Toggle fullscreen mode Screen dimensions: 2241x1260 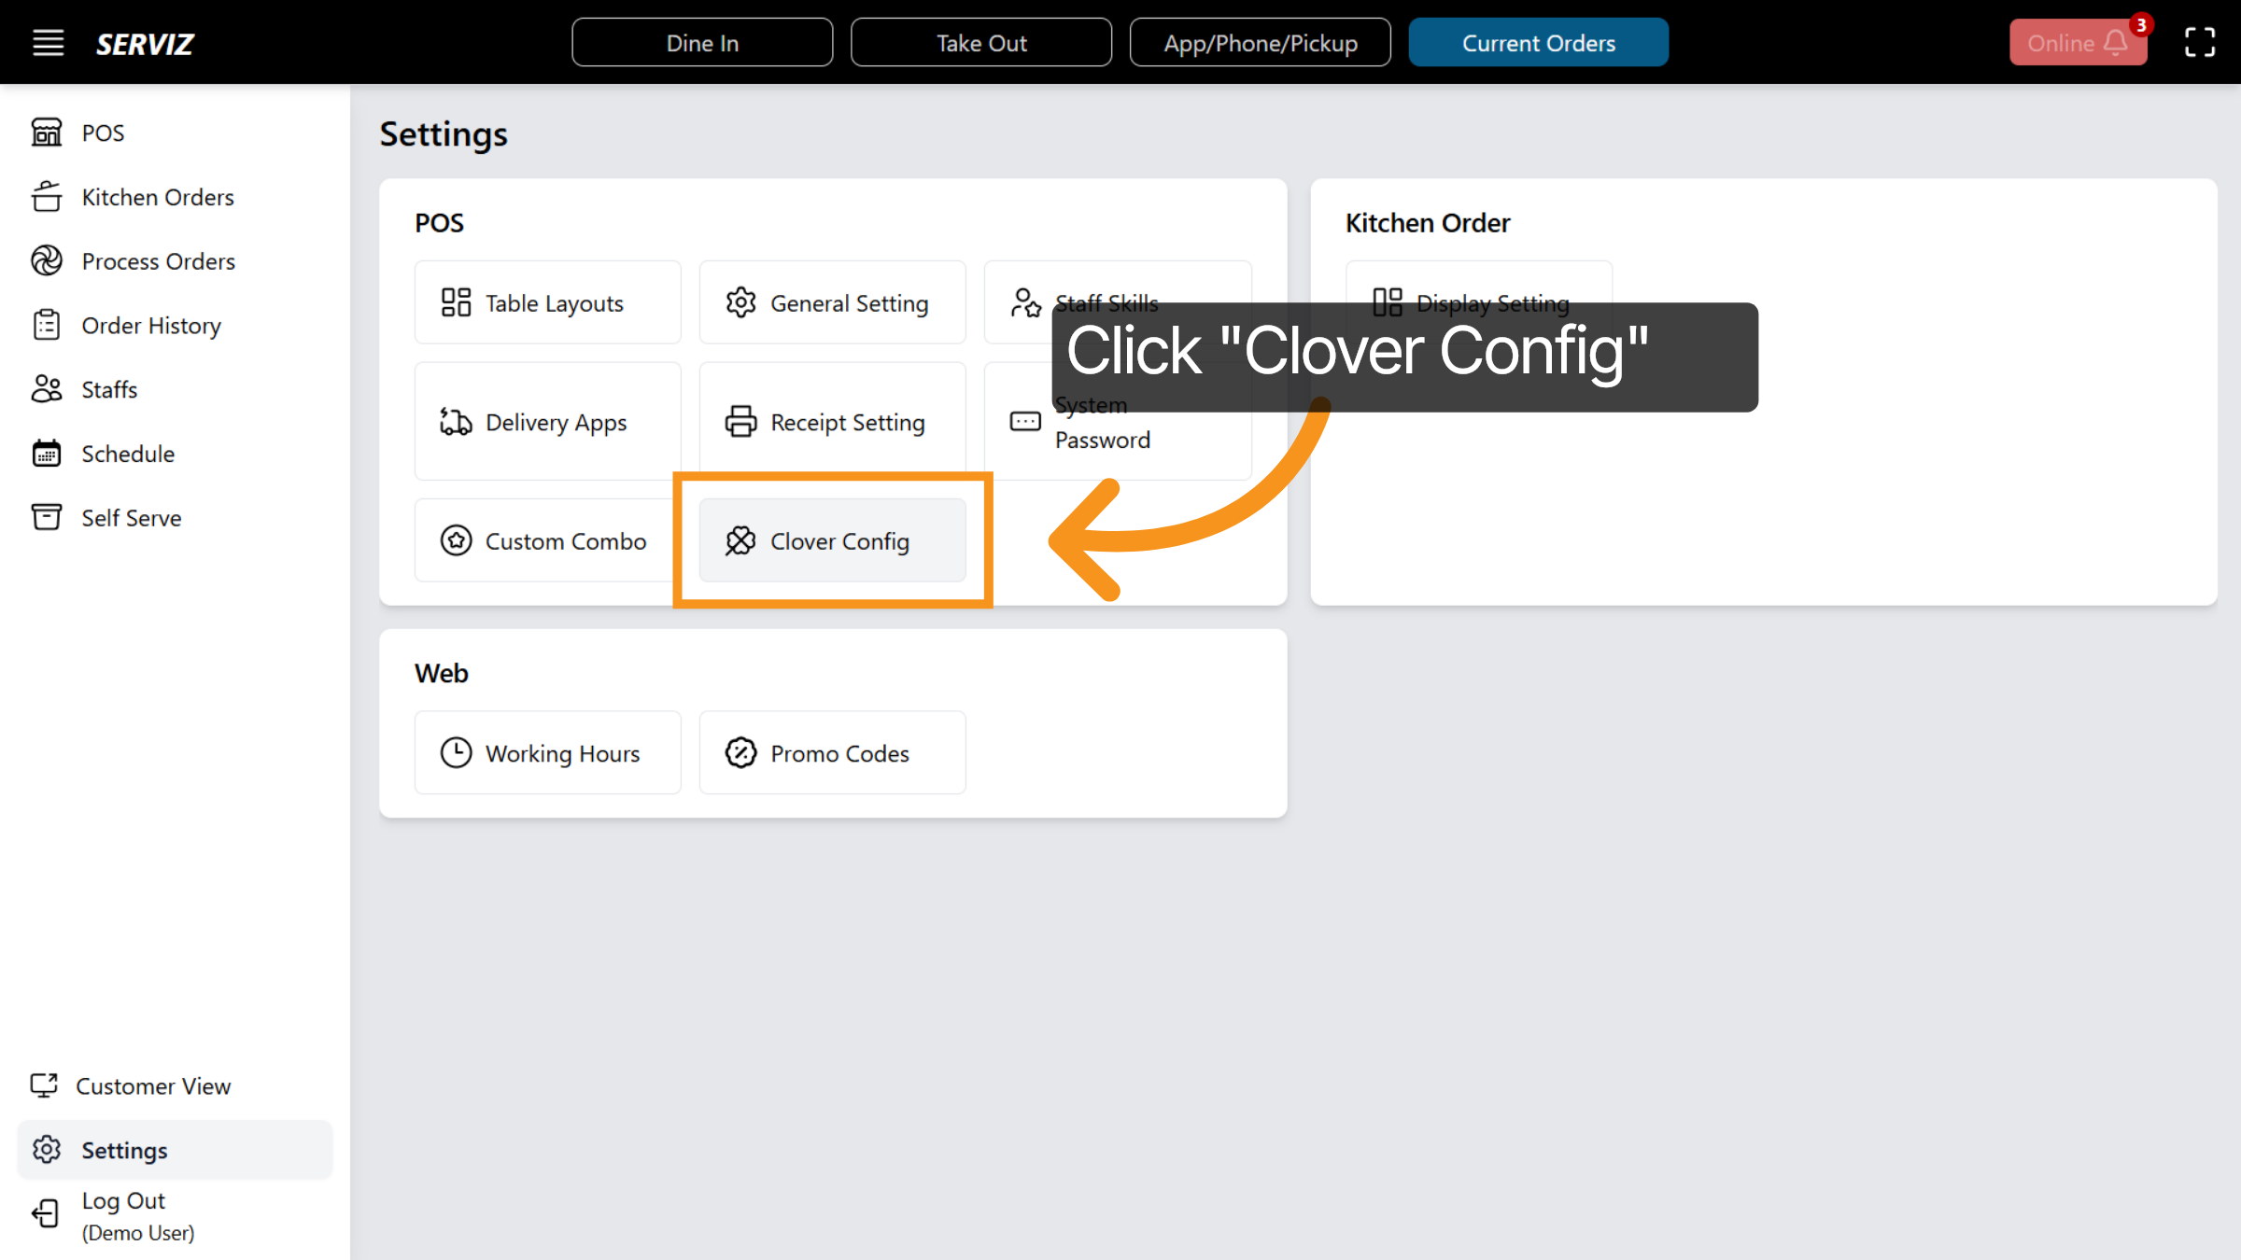2199,42
